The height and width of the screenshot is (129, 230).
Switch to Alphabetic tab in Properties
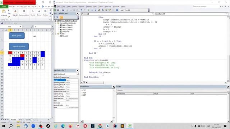(57, 77)
